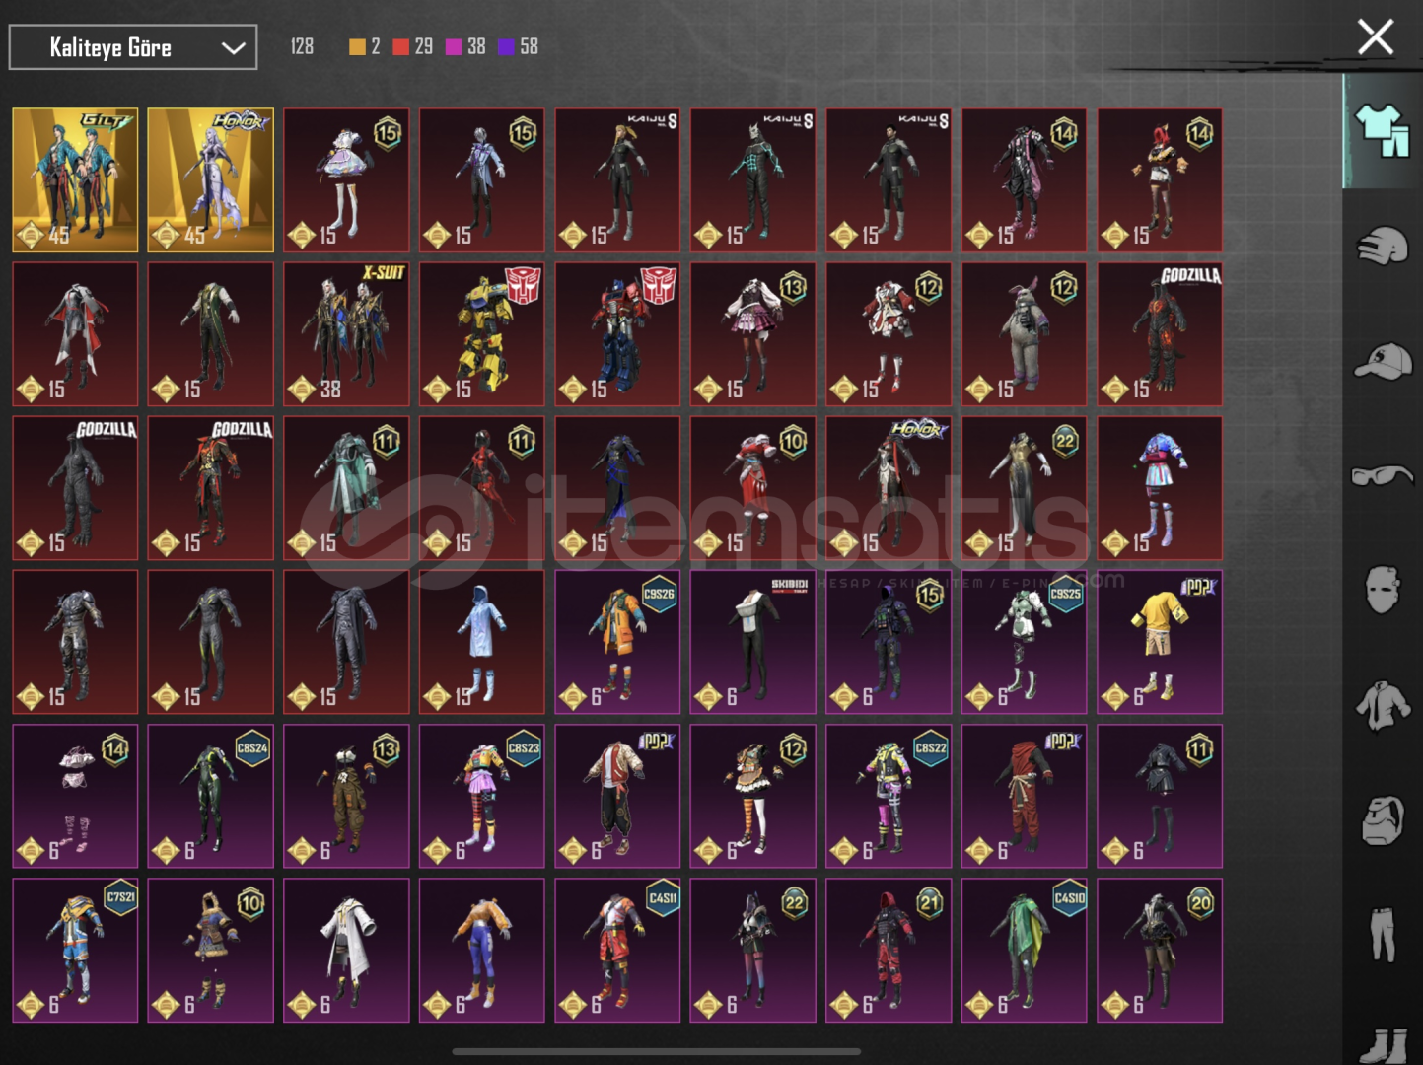The width and height of the screenshot is (1423, 1065).
Task: Select the yellow shirt PDP outfit
Action: pyautogui.click(x=1160, y=642)
